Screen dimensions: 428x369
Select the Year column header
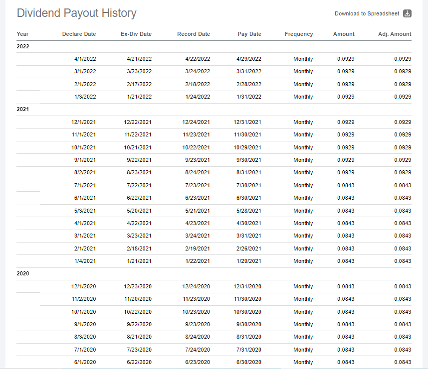tap(22, 34)
